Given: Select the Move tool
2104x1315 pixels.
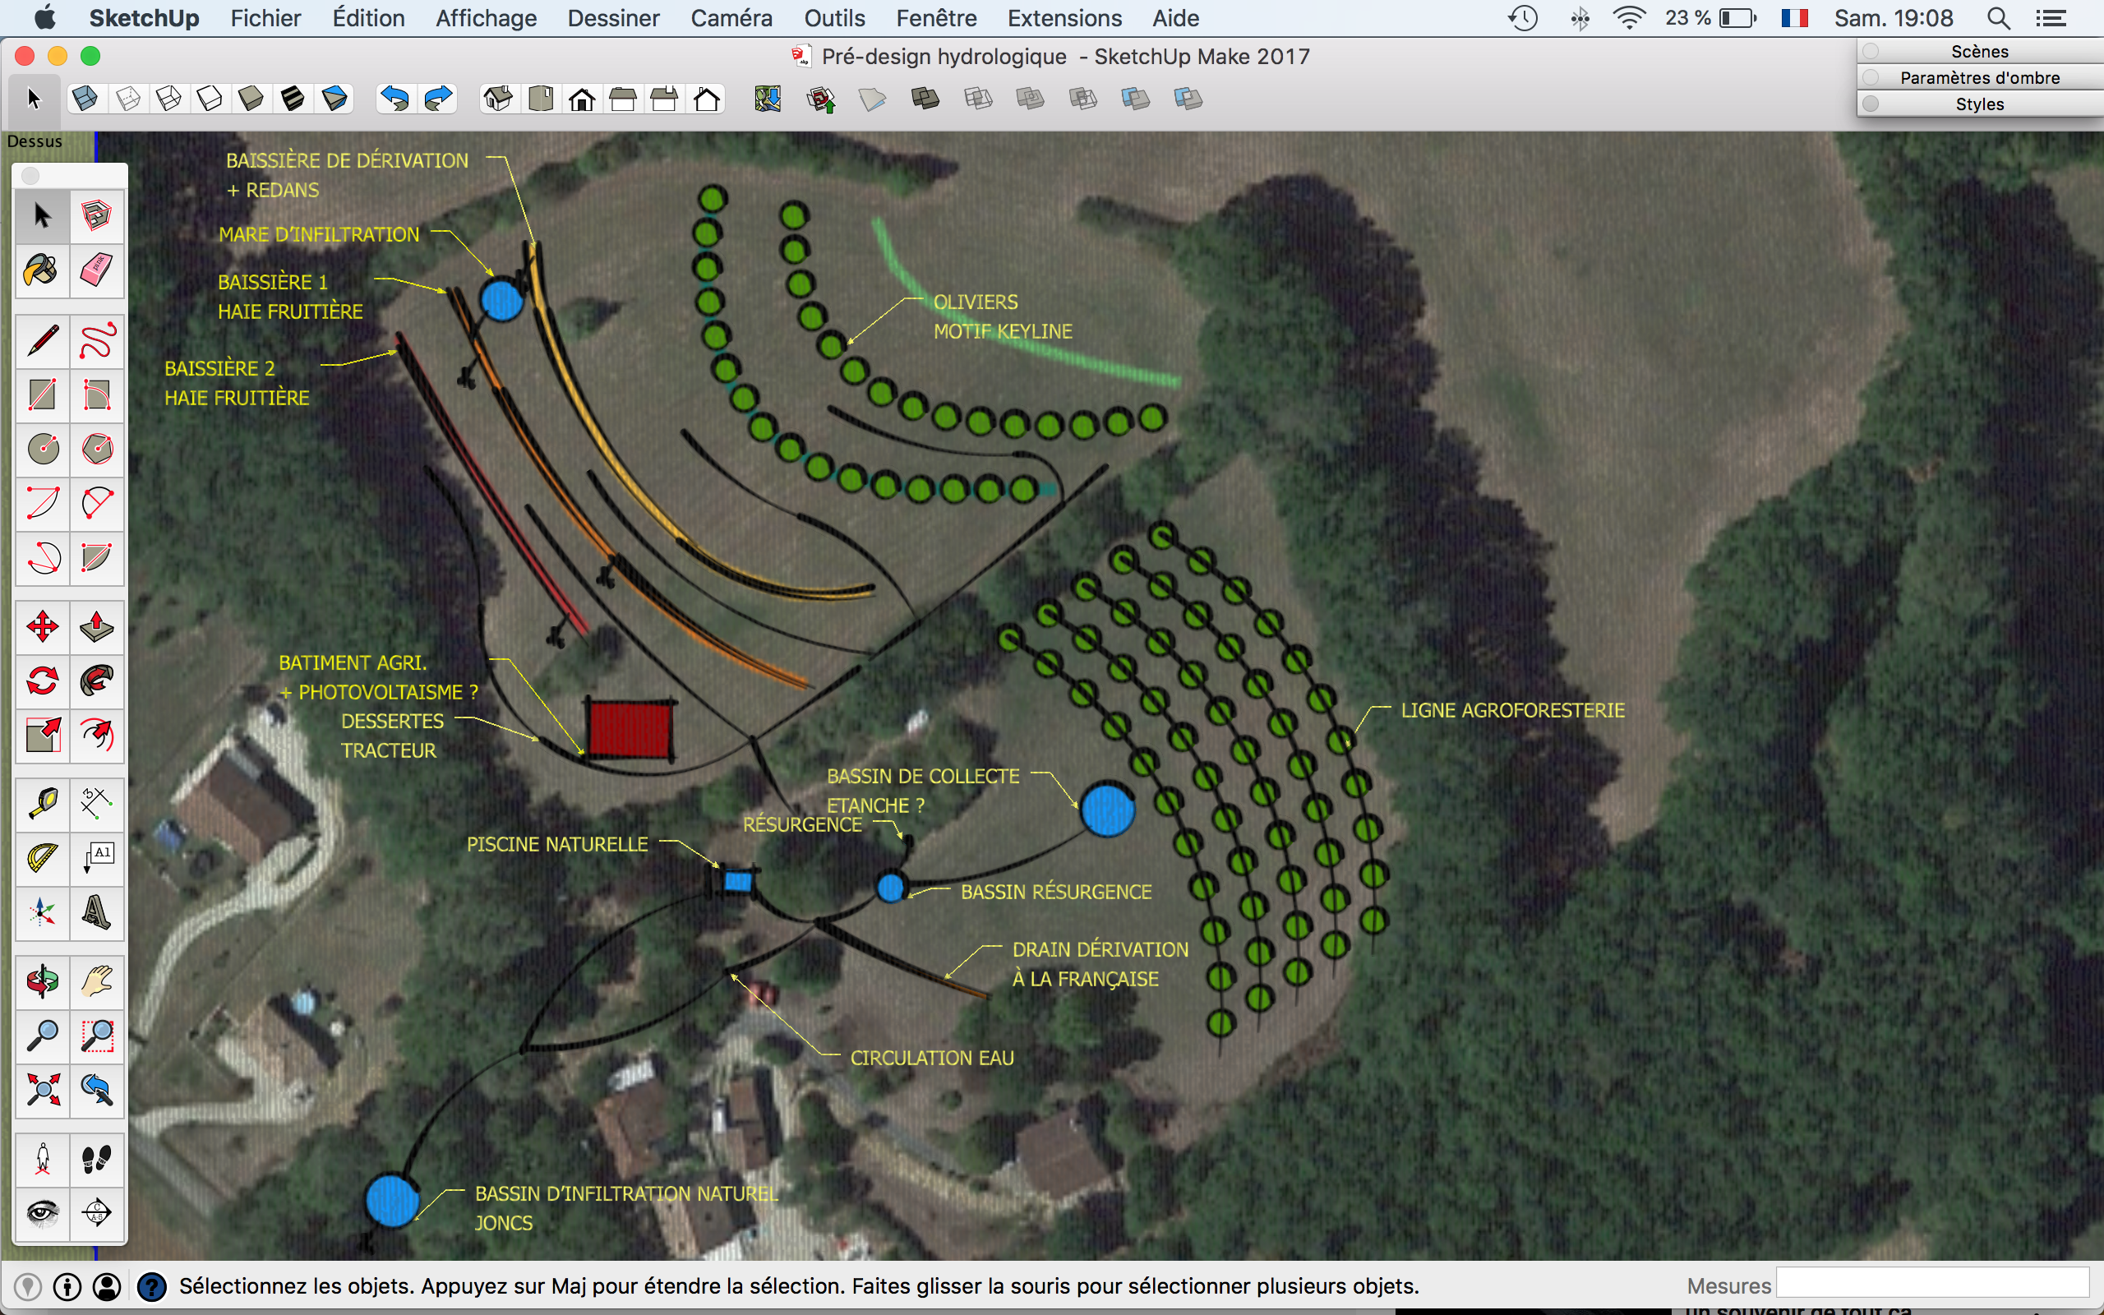Looking at the screenshot, I should pyautogui.click(x=42, y=627).
